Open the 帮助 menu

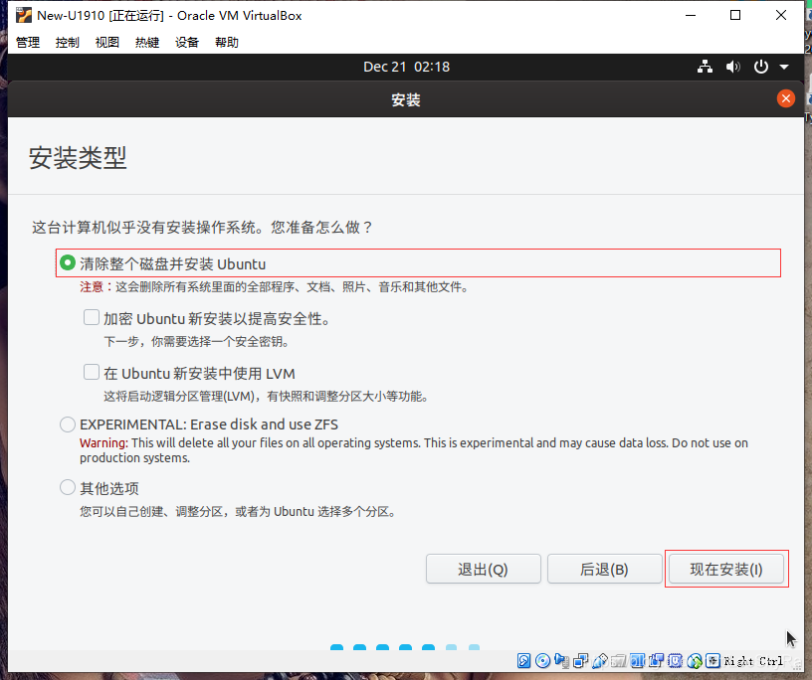coord(227,42)
